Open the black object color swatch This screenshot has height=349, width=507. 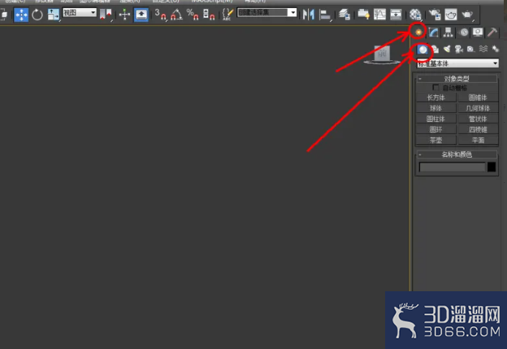[492, 167]
